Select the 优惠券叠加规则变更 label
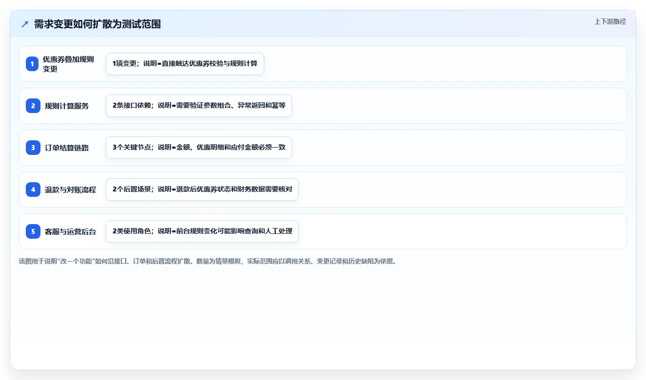This screenshot has width=646, height=380. pos(68,64)
